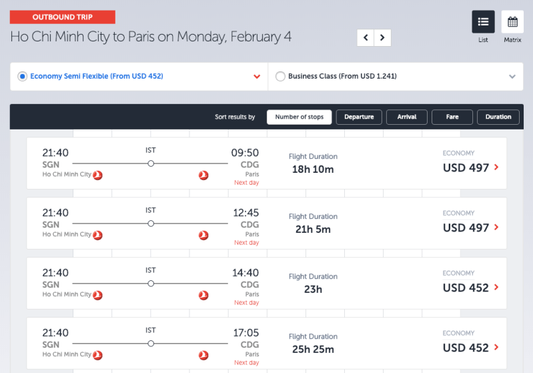Screen dimensions: 533x373
Task: Switch to List view icon
Action: coord(483,22)
